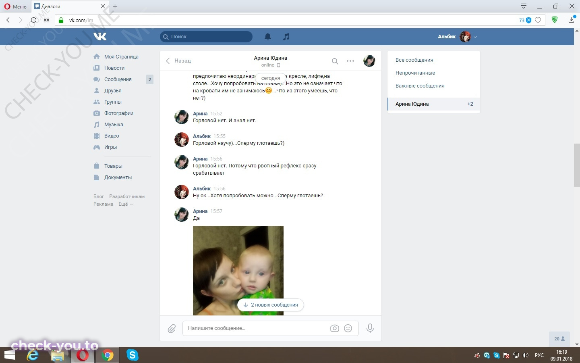Focus the vk.com/im address bar
The height and width of the screenshot is (363, 580).
(300, 20)
